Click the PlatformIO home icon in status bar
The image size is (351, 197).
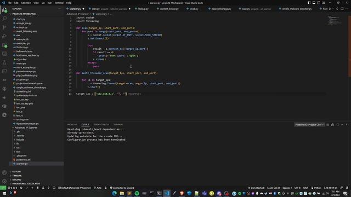point(21,188)
